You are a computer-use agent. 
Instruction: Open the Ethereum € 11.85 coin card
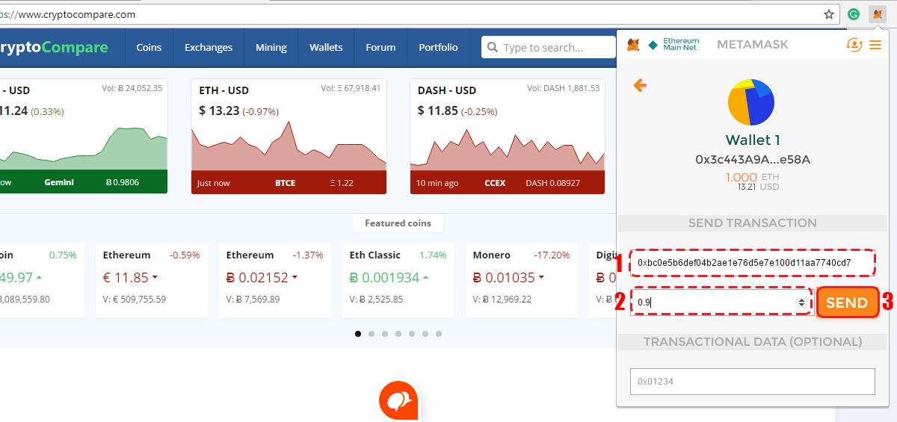pos(151,280)
